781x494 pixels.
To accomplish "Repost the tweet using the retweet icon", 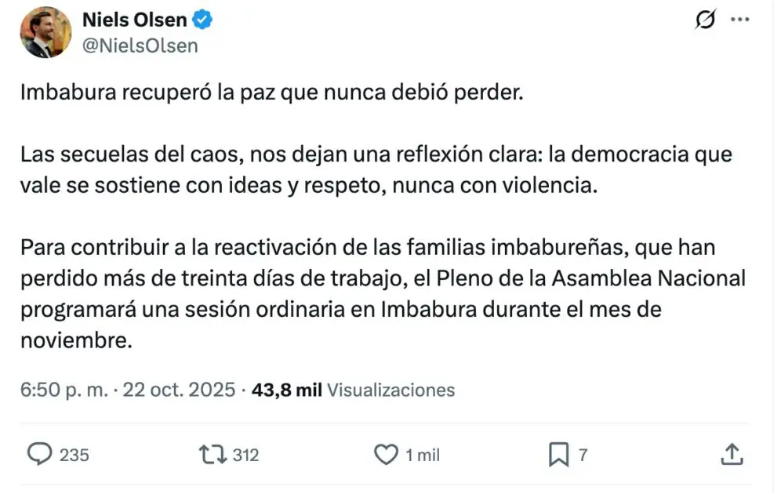I will click(x=212, y=454).
